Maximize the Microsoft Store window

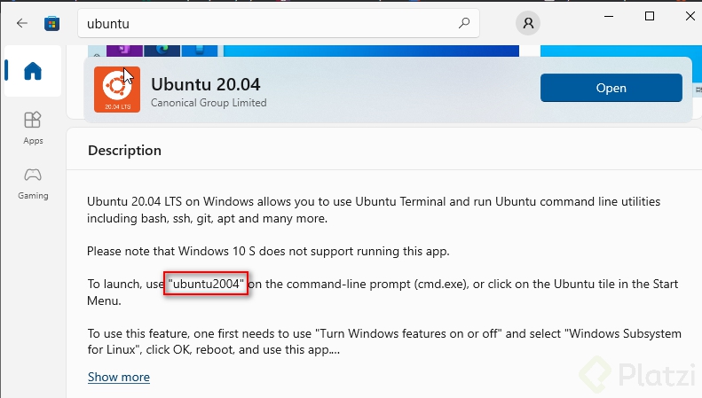point(650,17)
